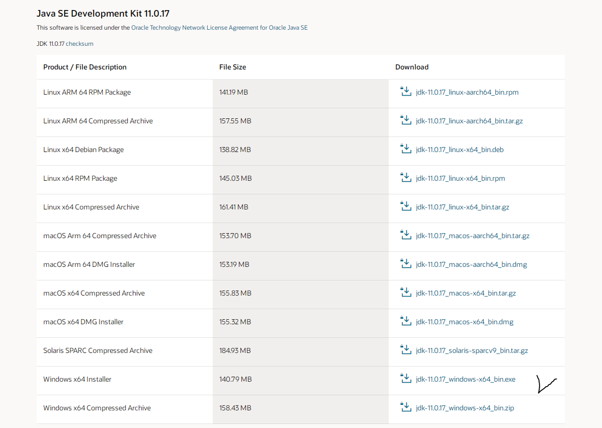The width and height of the screenshot is (602, 428).
Task: Download jdk-11.0.17_macos-x64_bin.tar.gz link
Action: [466, 294]
